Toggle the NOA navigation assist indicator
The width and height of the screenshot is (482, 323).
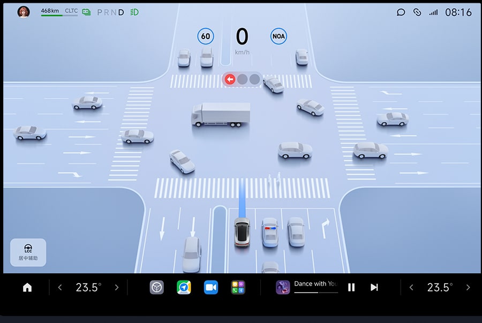(x=278, y=36)
